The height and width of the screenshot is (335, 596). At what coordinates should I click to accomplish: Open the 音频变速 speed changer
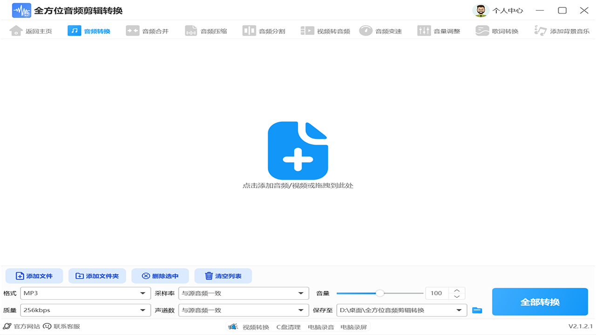381,30
